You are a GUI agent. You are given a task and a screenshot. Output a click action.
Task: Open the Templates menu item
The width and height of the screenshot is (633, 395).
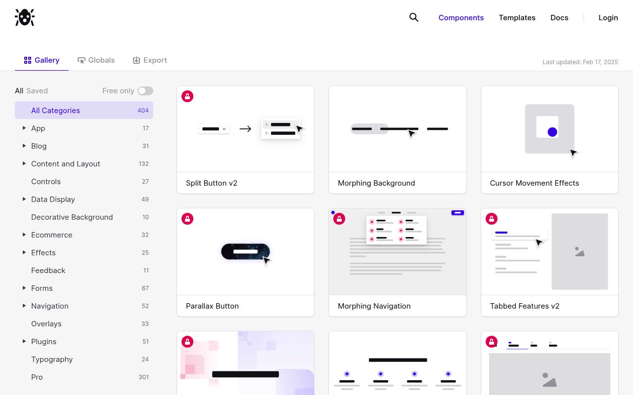coord(517,18)
